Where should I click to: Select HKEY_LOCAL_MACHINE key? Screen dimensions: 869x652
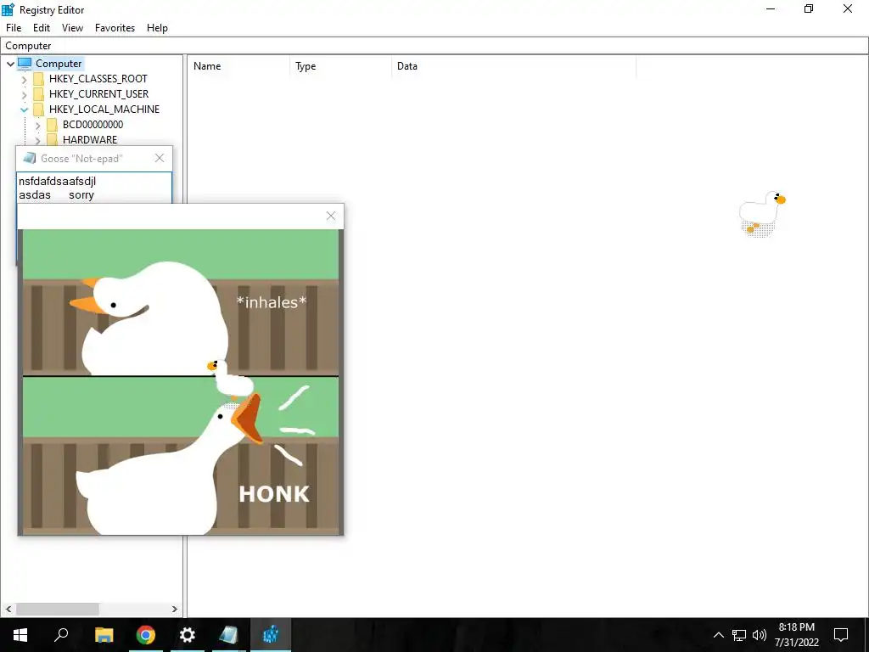click(x=104, y=110)
